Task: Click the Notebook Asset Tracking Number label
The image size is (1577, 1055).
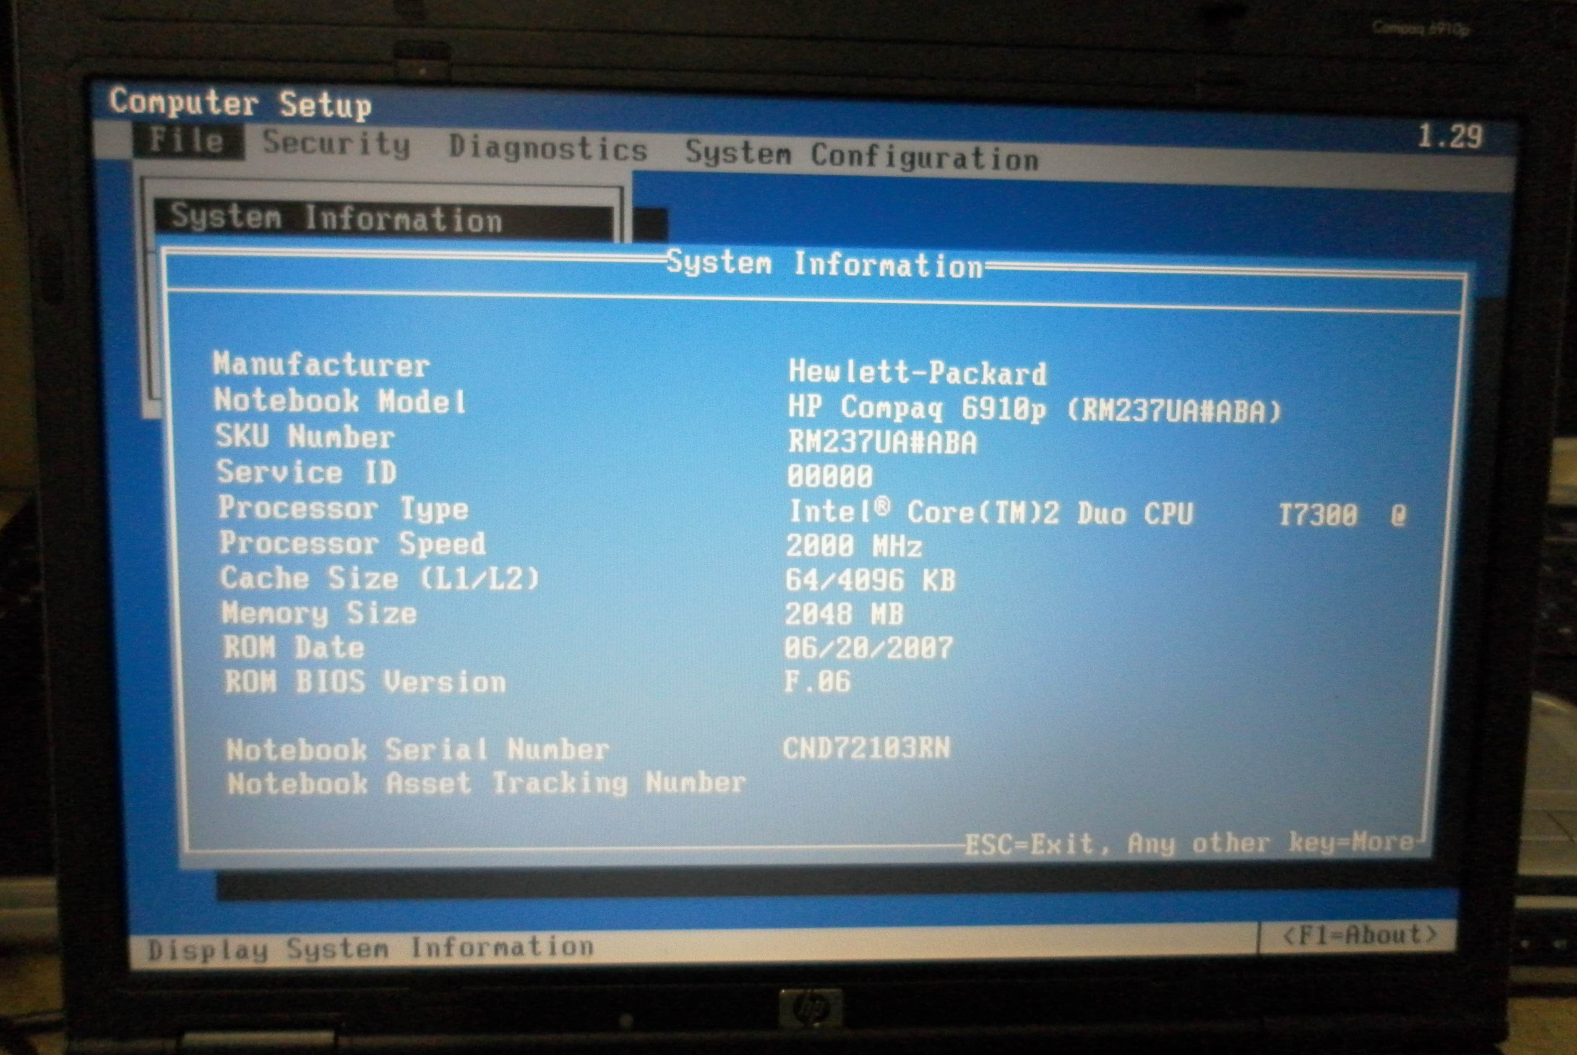Action: pos(486,783)
